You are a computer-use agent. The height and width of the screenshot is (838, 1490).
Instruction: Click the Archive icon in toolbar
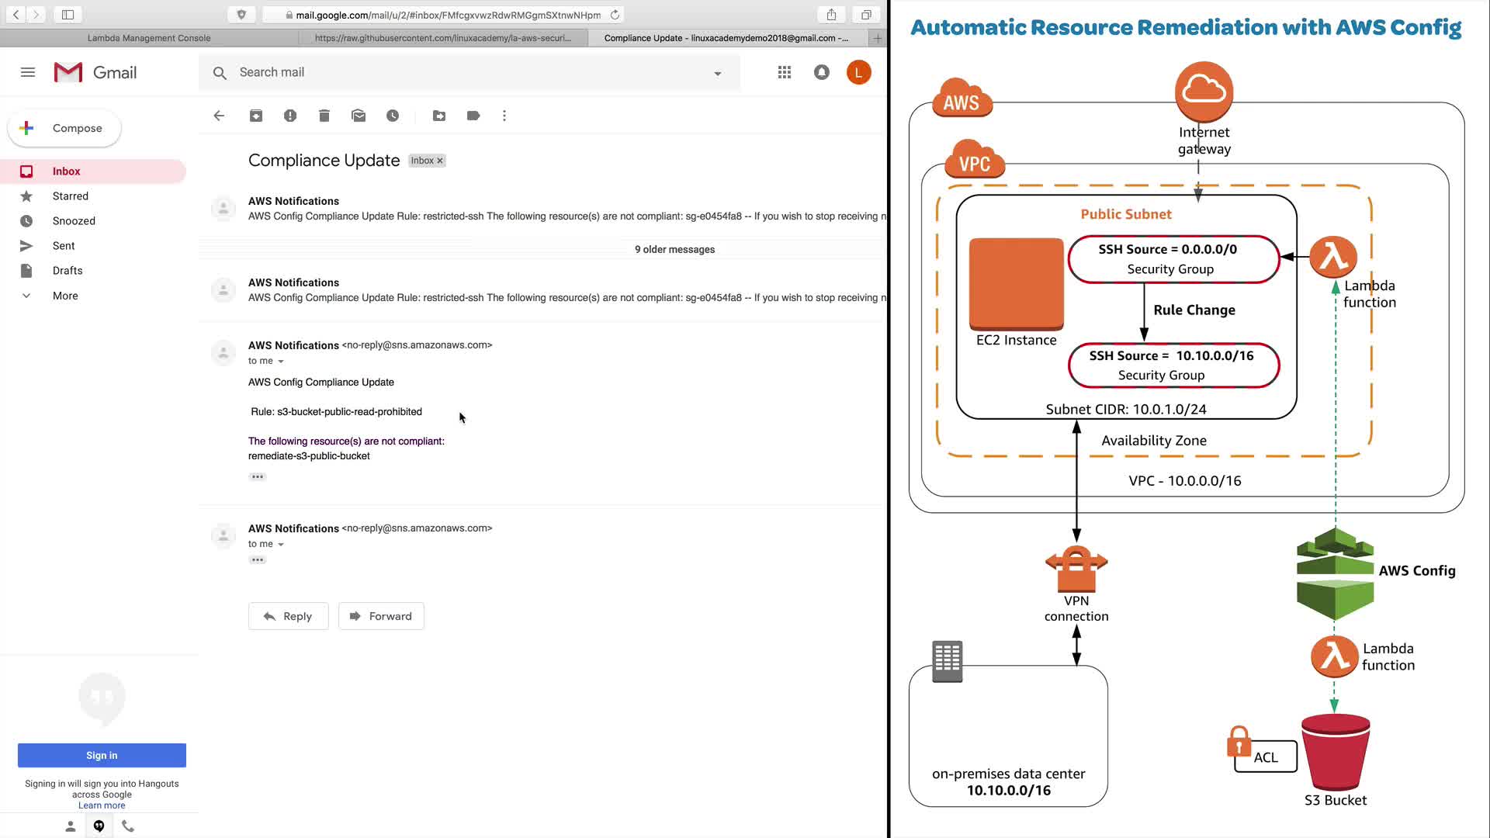(256, 116)
